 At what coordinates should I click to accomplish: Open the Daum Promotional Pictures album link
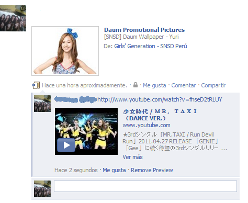point(144,30)
